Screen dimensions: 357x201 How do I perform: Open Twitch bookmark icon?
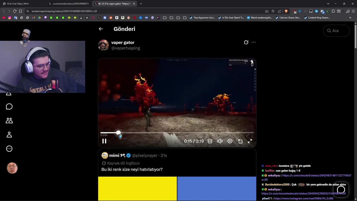(45, 18)
